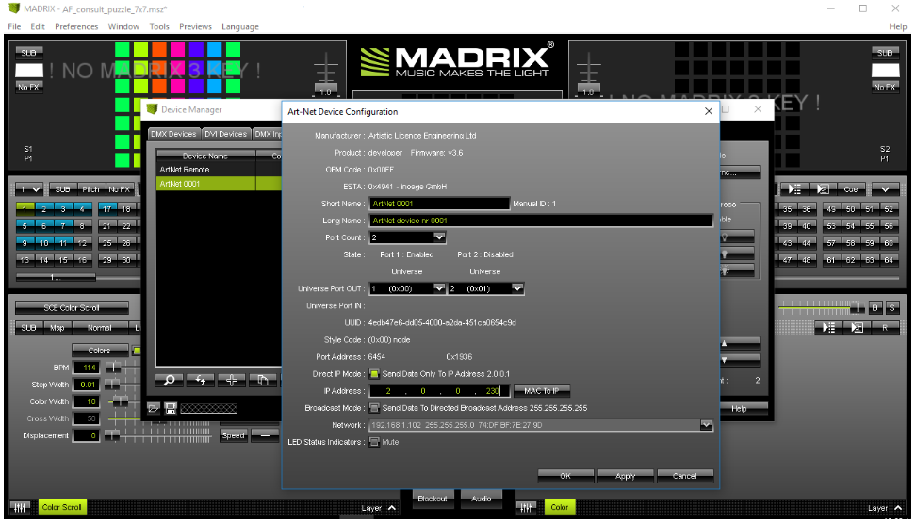Open the File menu
Image resolution: width=916 pixels, height=524 pixels.
pos(14,26)
